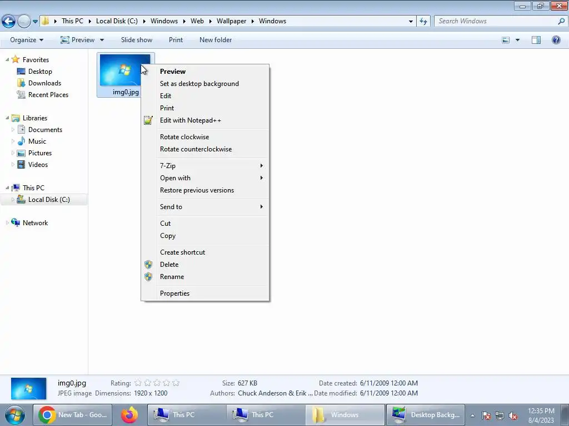The height and width of the screenshot is (426, 569).
Task: Click Print in the toolbar
Action: click(x=176, y=40)
